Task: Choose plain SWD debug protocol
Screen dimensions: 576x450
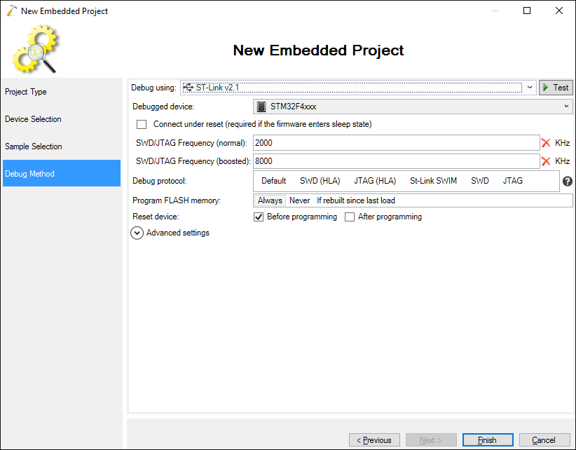Action: 480,181
